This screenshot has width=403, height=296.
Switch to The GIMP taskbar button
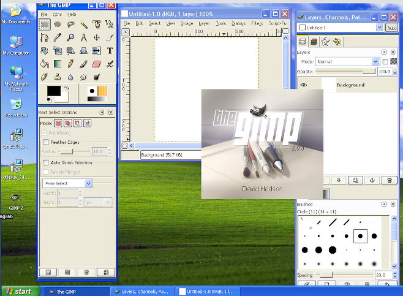click(77, 292)
